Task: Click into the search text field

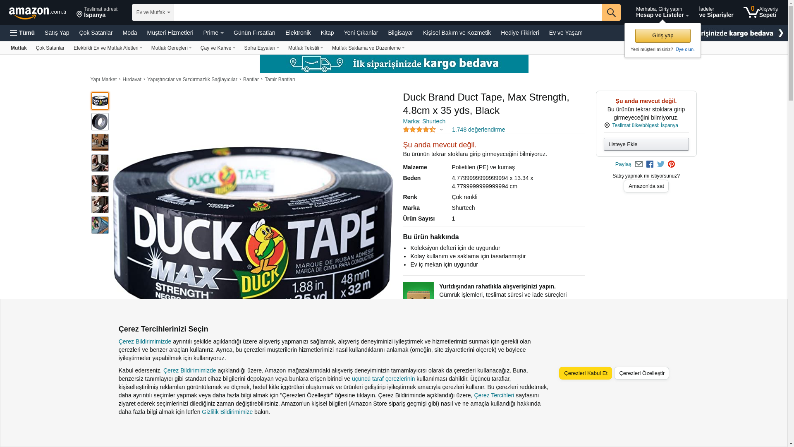Action: point(388,12)
